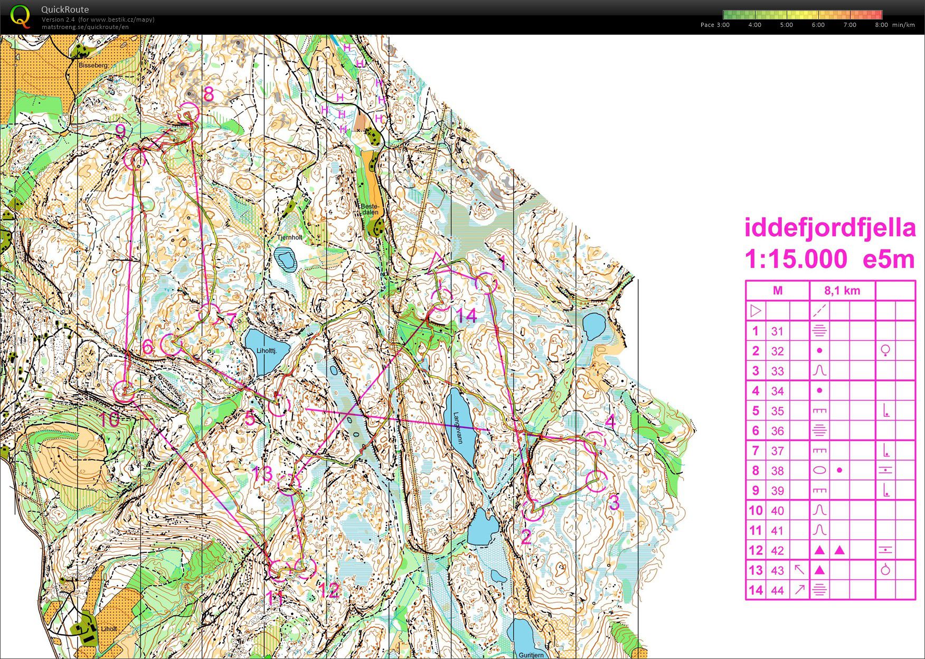Click the 'Pace 3:00' legend label
The image size is (925, 659).
pos(715,25)
